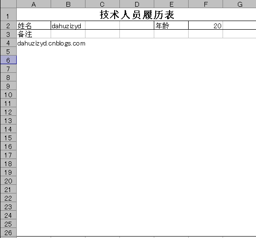Select column D header
The height and width of the screenshot is (238, 256).
pos(137,4)
